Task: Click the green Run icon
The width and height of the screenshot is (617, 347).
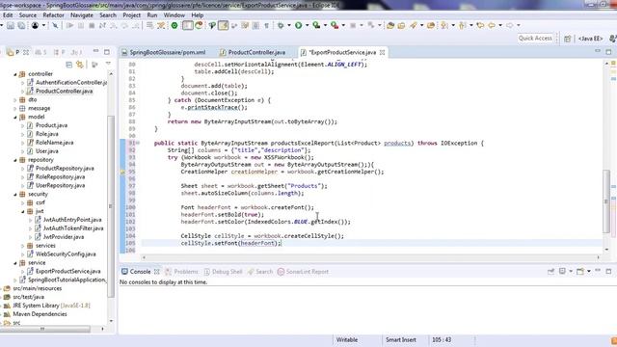Action: point(298,26)
